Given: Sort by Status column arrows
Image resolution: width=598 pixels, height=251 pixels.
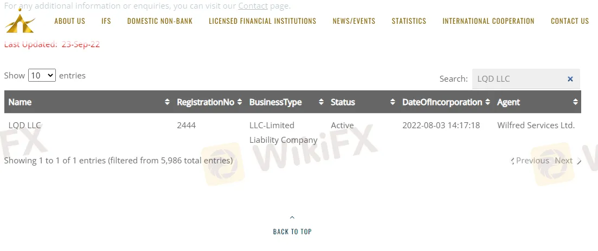Looking at the screenshot, I should point(392,102).
